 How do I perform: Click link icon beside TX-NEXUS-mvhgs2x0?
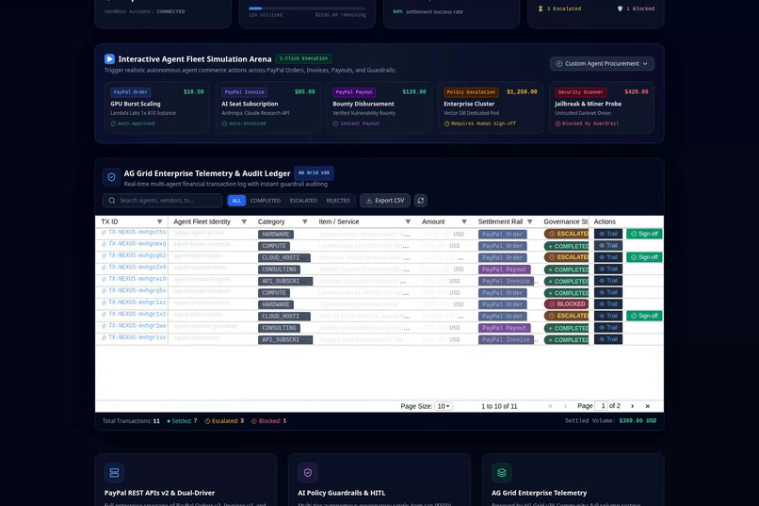(105, 268)
